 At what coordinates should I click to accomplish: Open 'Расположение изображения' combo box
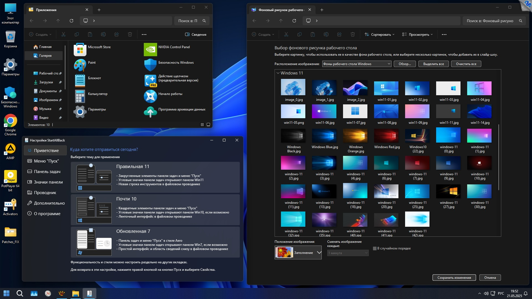tap(357, 64)
